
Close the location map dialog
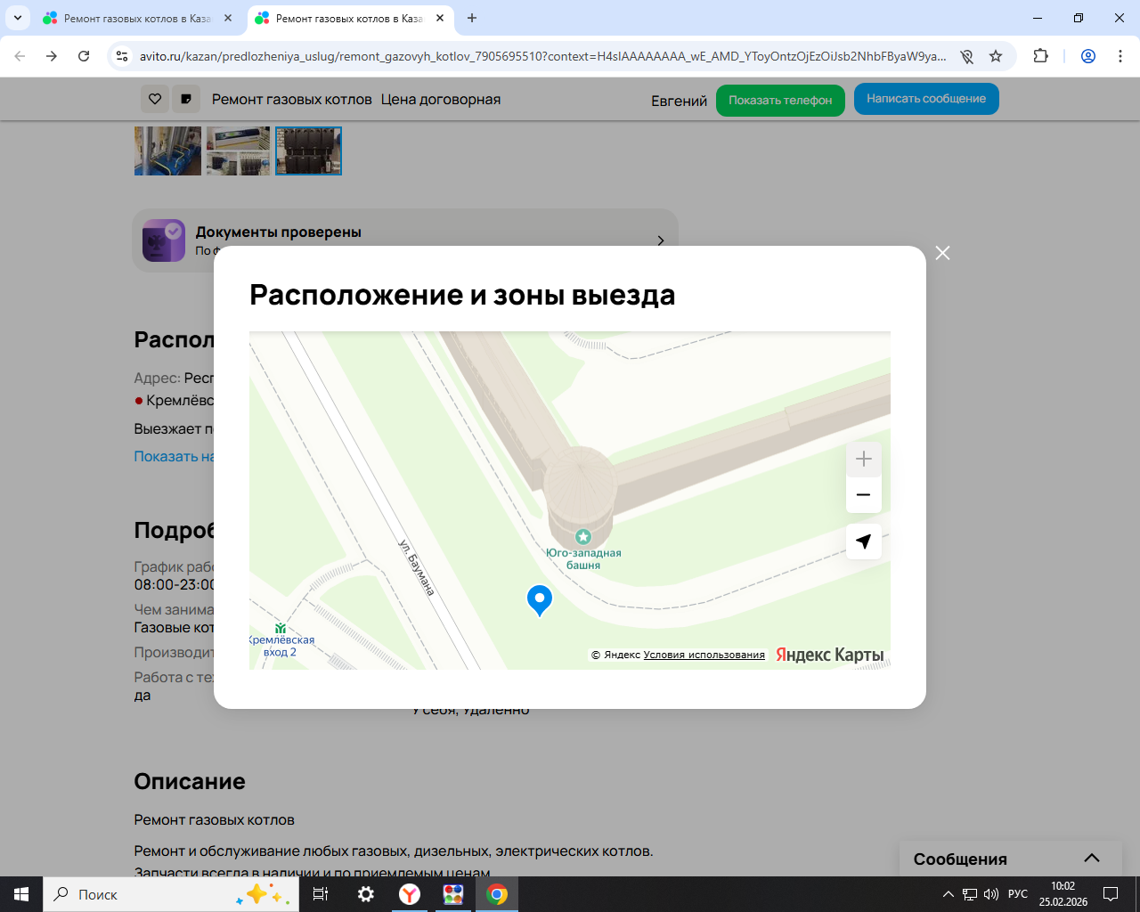click(943, 253)
